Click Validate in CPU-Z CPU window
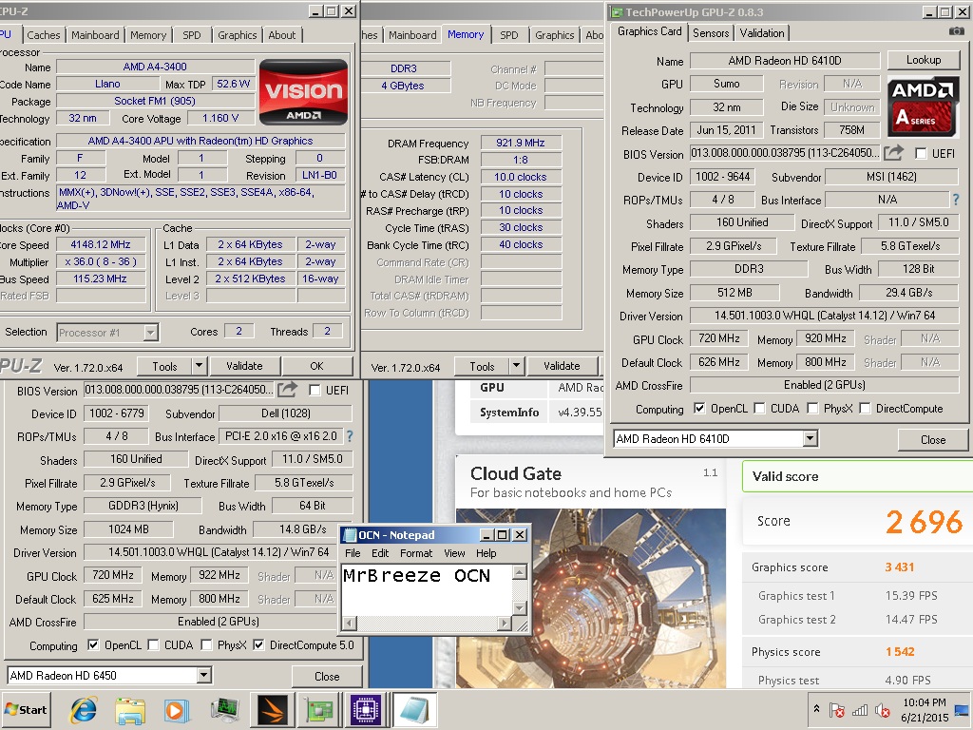This screenshot has height=730, width=973. pos(244,366)
